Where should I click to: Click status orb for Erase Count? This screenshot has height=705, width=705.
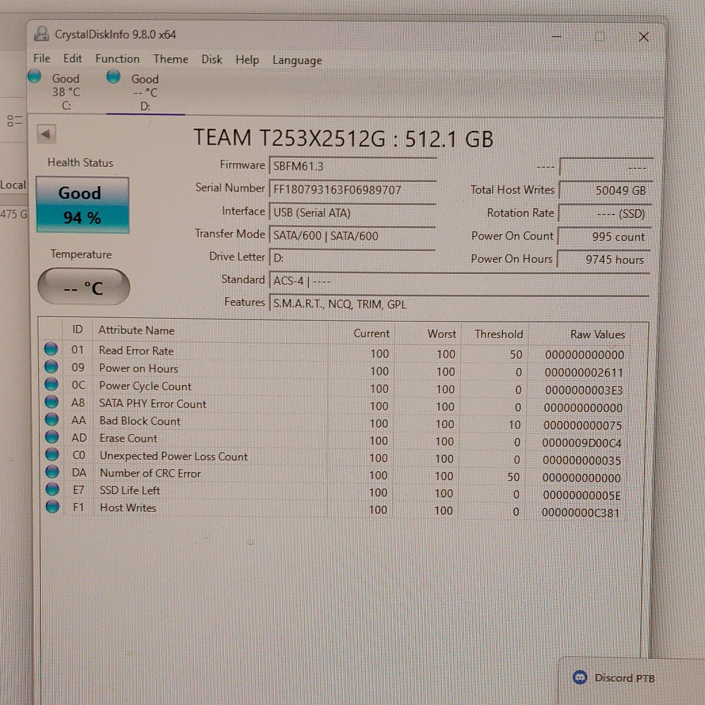(x=52, y=437)
